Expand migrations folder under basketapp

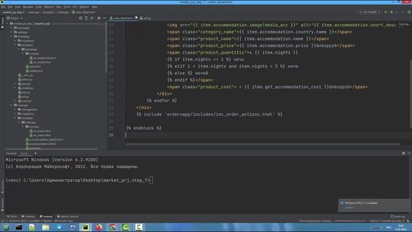15,41
